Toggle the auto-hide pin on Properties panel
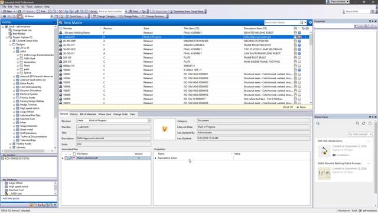Viewport: 378px width, 213px height. [x=373, y=21]
